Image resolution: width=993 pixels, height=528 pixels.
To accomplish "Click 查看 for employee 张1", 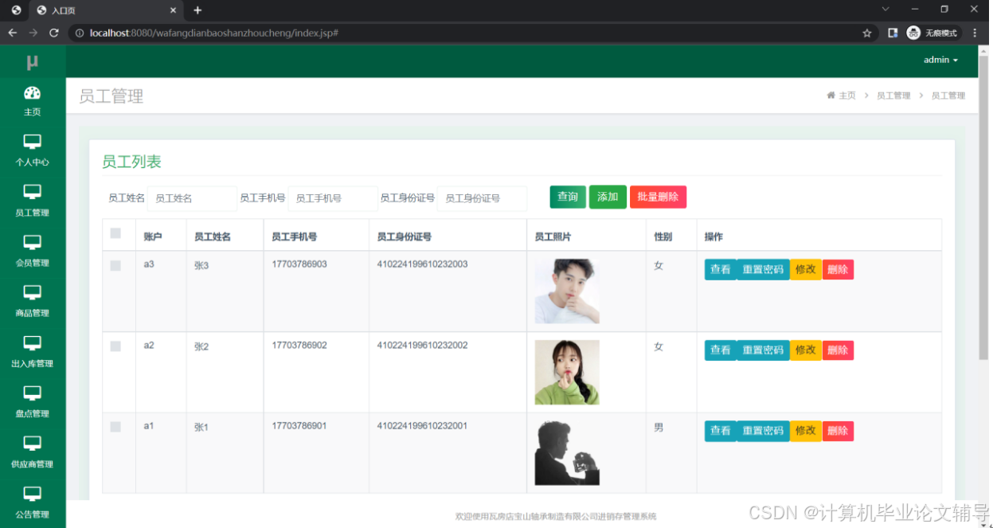I will pos(721,430).
